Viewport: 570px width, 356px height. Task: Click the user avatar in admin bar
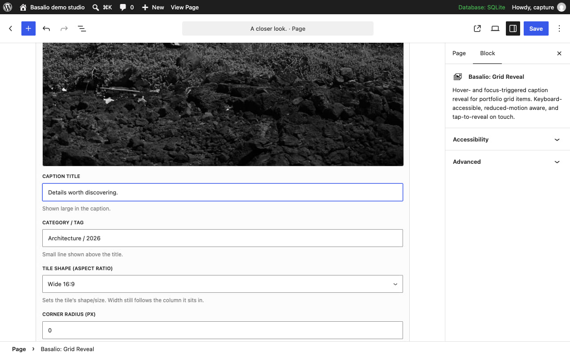pyautogui.click(x=561, y=7)
